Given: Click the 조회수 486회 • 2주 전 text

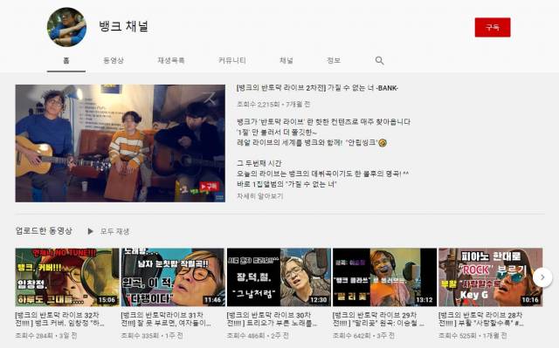Looking at the screenshot, I should (258, 336).
